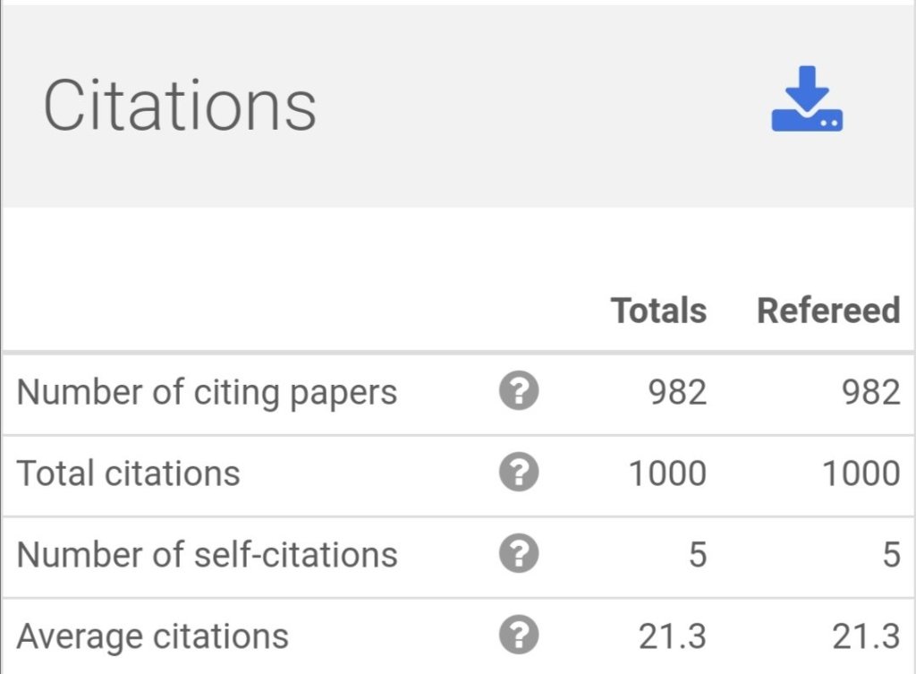The height and width of the screenshot is (674, 916).
Task: Select the Refereed column header
Action: point(828,311)
